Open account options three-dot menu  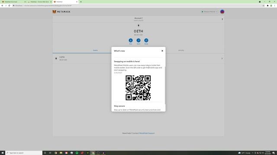pyautogui.click(x=222, y=19)
